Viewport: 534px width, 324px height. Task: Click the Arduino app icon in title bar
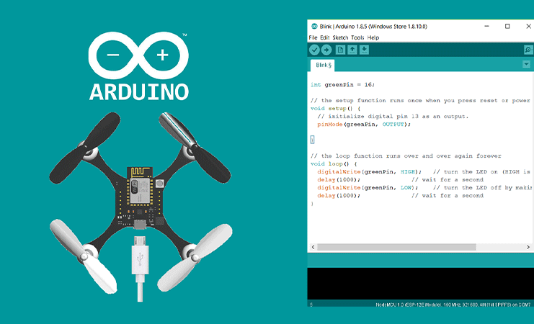pyautogui.click(x=314, y=26)
